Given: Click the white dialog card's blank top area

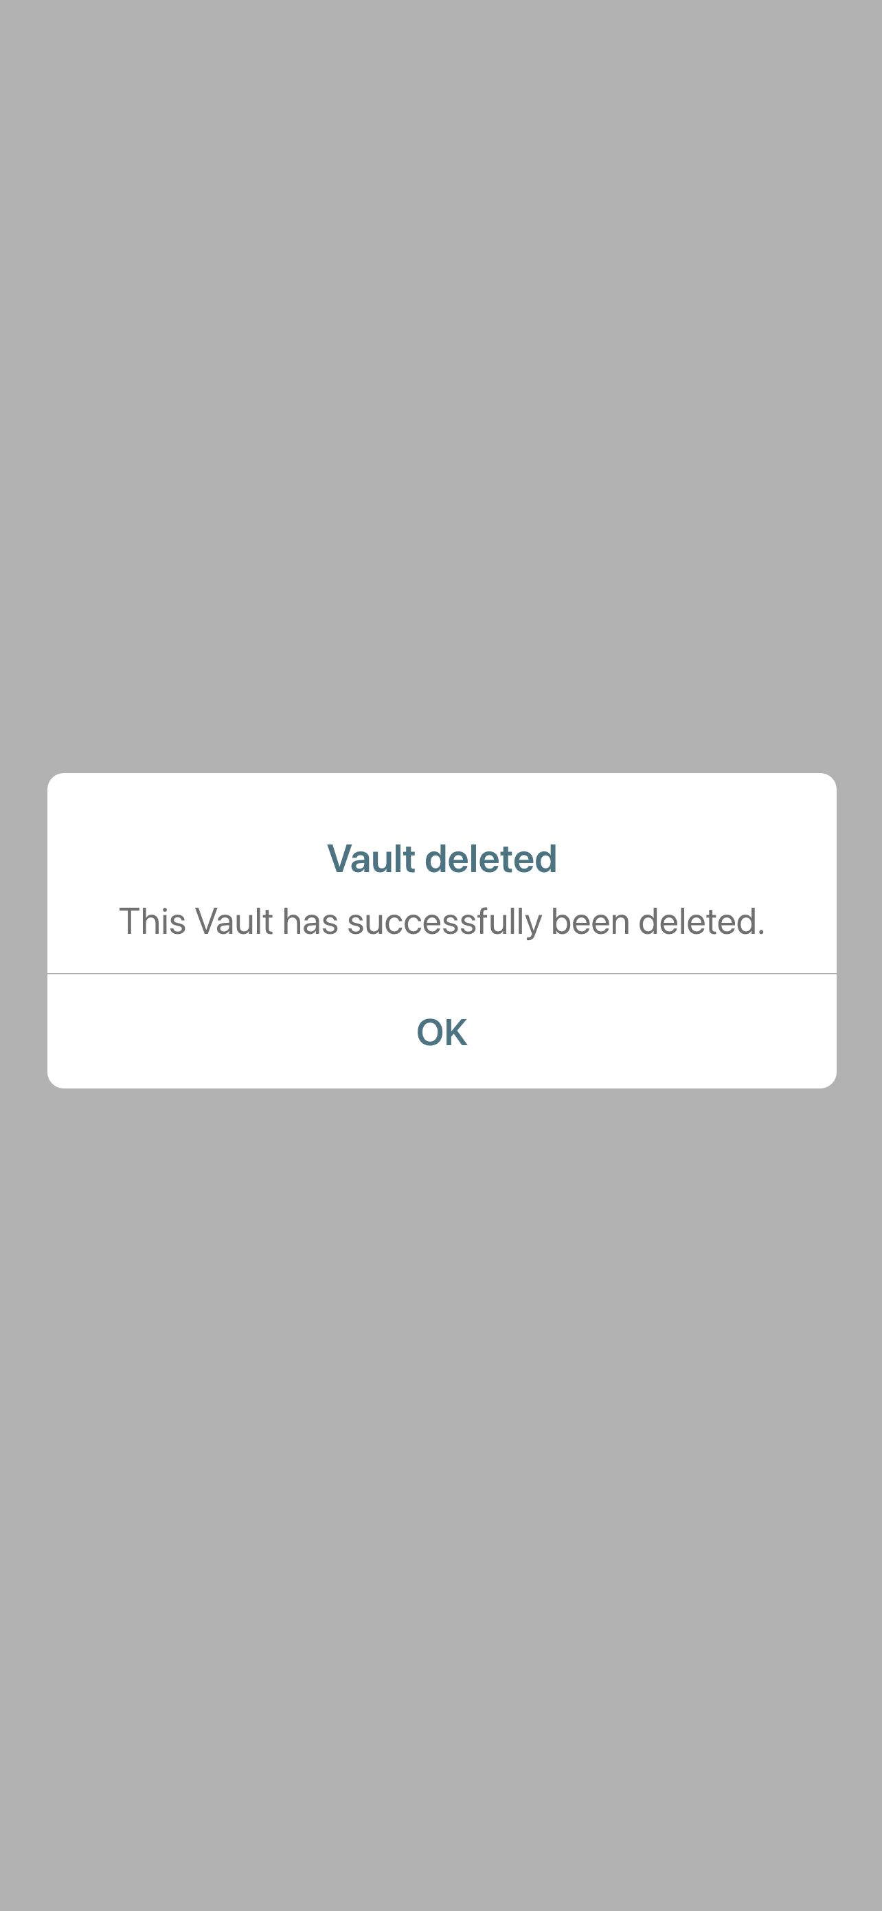Looking at the screenshot, I should (x=442, y=805).
